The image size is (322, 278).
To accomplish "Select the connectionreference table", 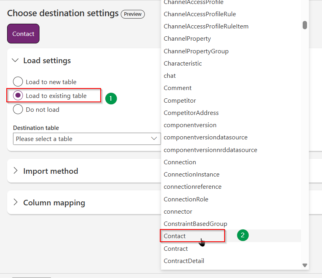I will (231, 186).
